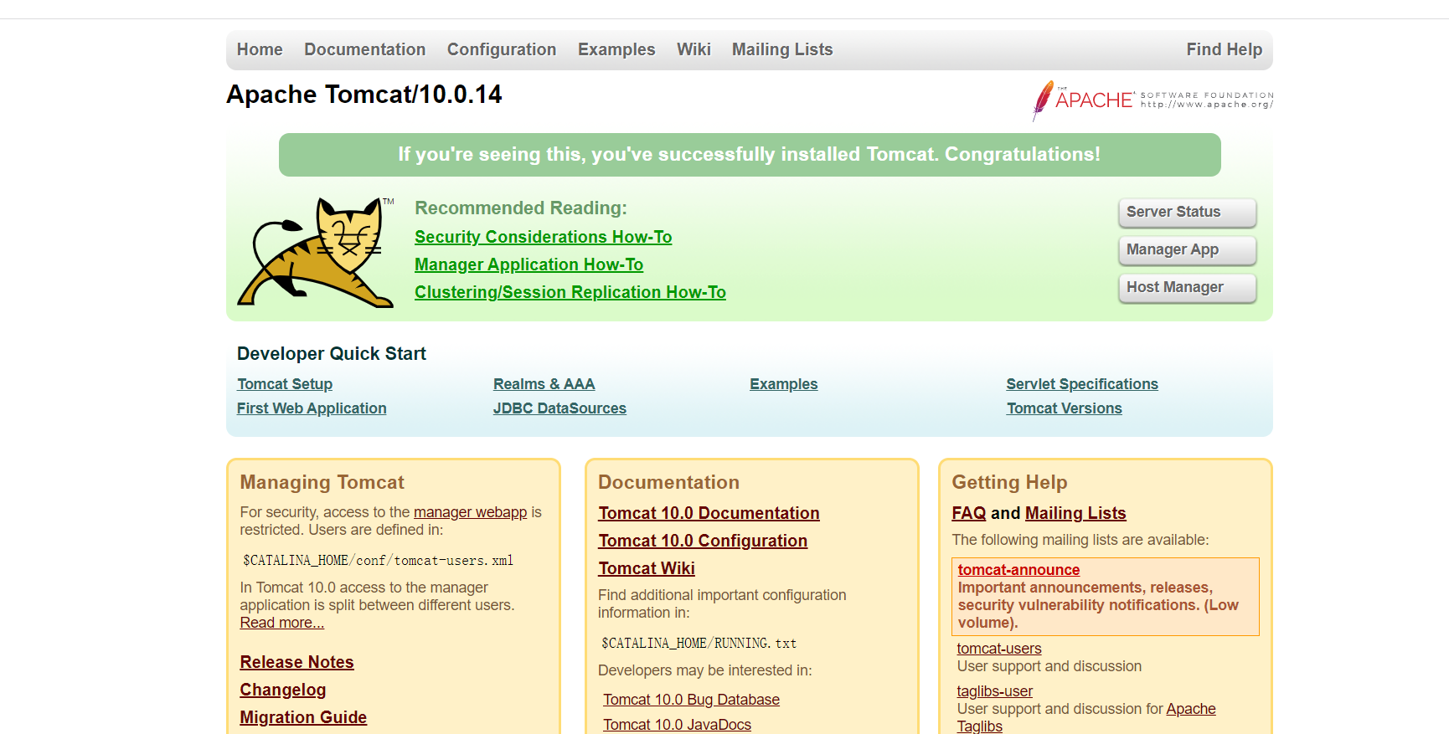
Task: Open Tomcat Wiki link in Documentation box
Action: point(647,568)
